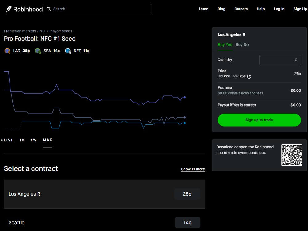308x231 pixels.
Task: Switch to the Buy No tab
Action: (x=242, y=45)
